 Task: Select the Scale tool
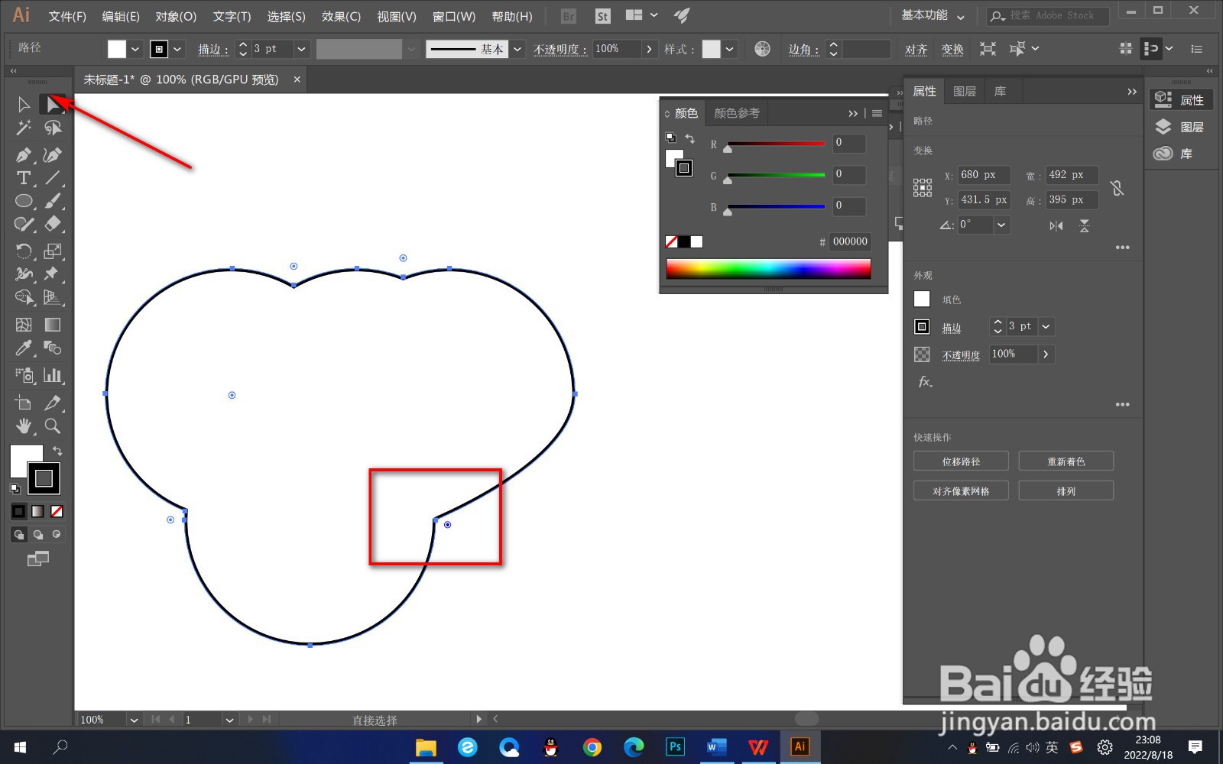coord(53,251)
